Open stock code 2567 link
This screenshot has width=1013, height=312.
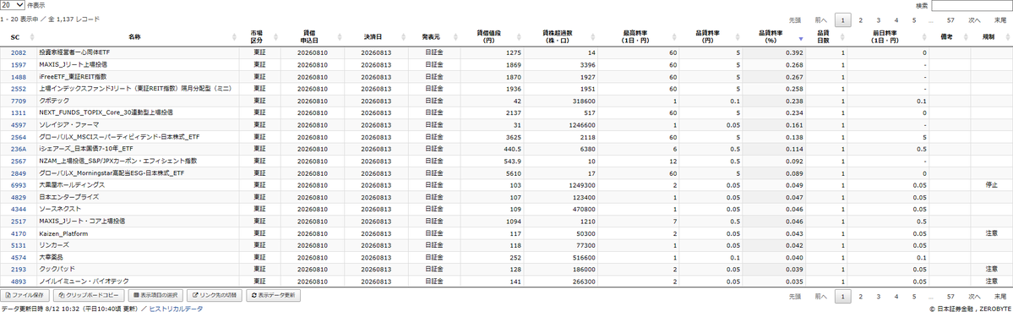click(19, 161)
